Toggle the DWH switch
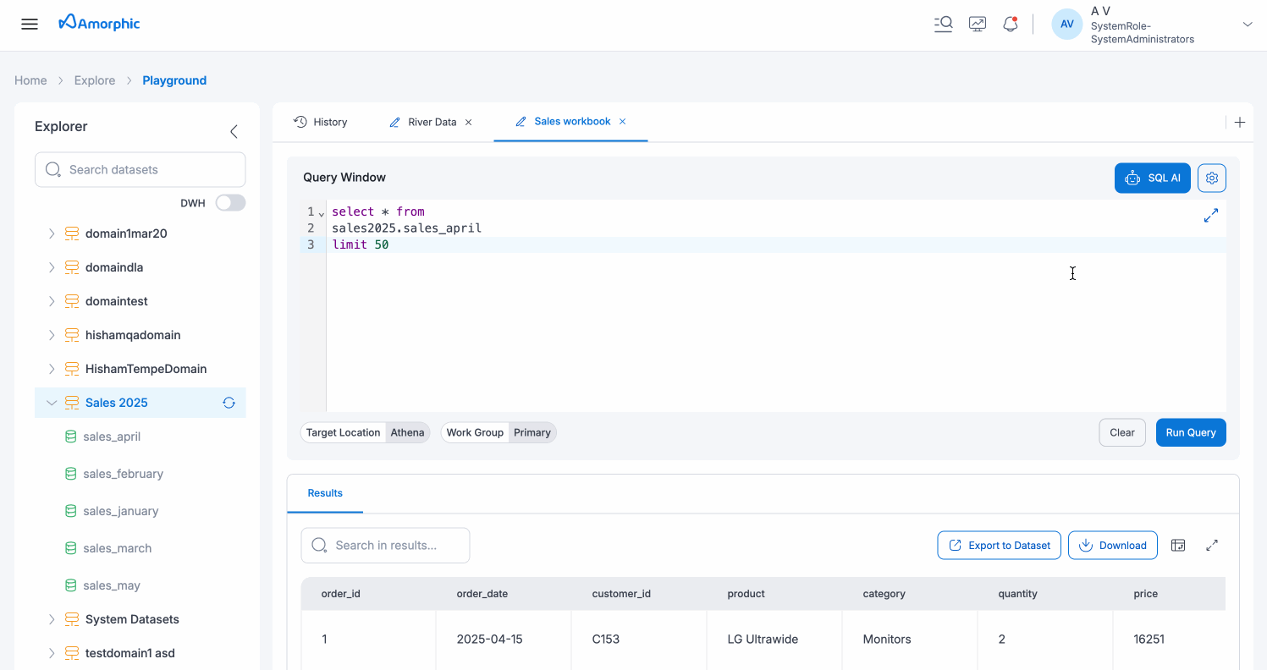Image resolution: width=1267 pixels, height=670 pixels. point(229,203)
